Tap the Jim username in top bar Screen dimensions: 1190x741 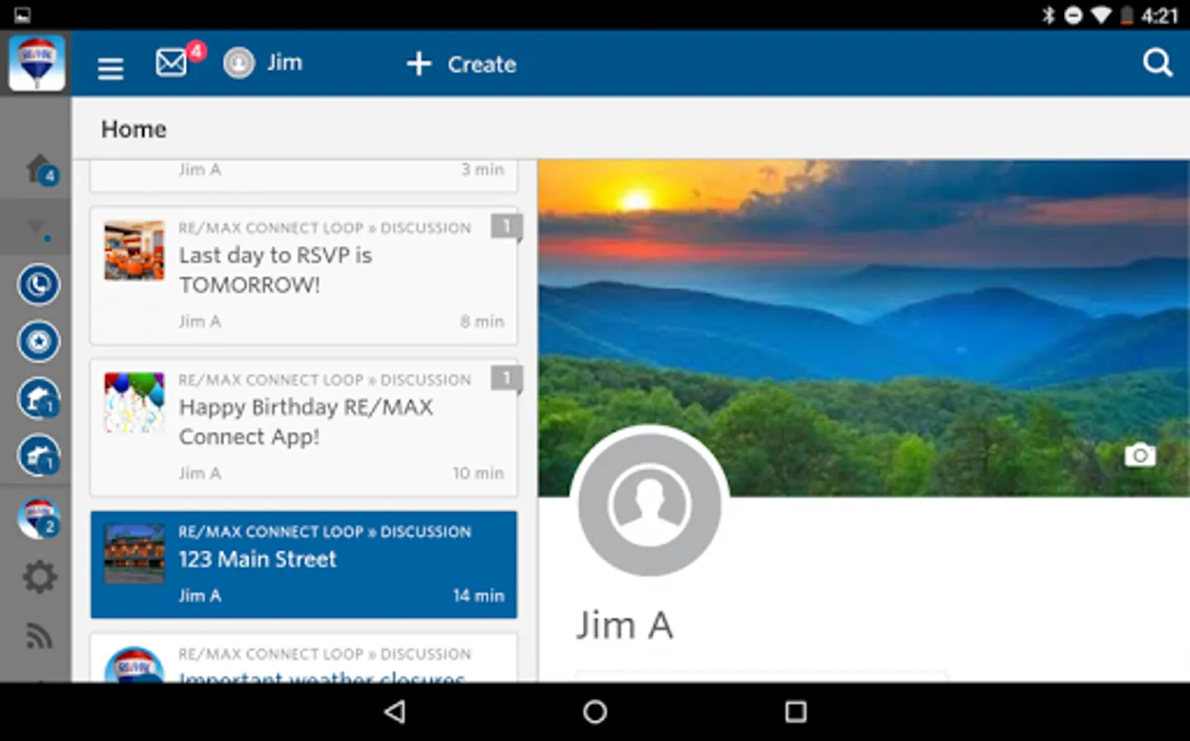pyautogui.click(x=285, y=63)
